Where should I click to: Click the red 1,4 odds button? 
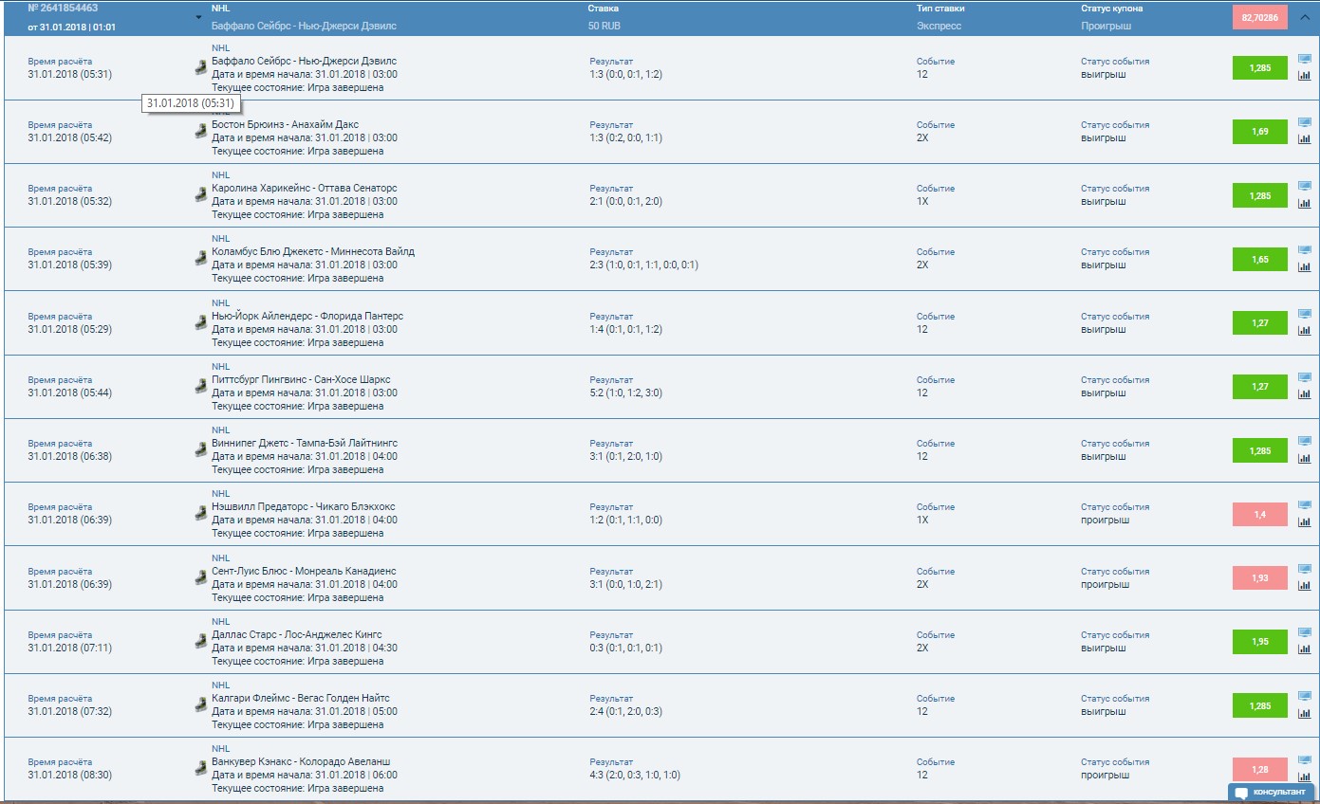click(1260, 514)
